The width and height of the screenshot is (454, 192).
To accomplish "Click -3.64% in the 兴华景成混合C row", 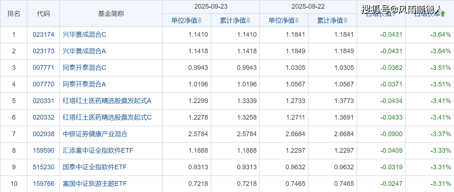I will click(x=441, y=35).
